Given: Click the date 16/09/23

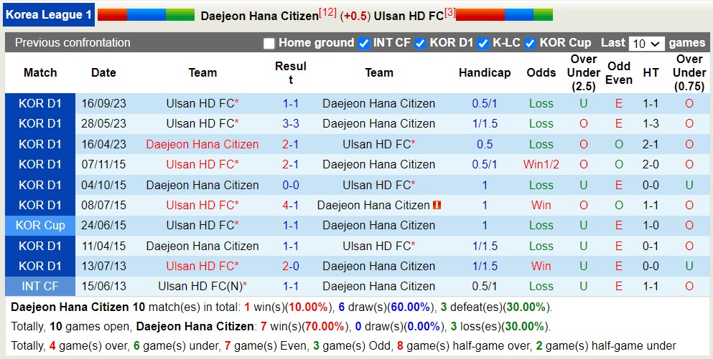Looking at the screenshot, I should (103, 103).
